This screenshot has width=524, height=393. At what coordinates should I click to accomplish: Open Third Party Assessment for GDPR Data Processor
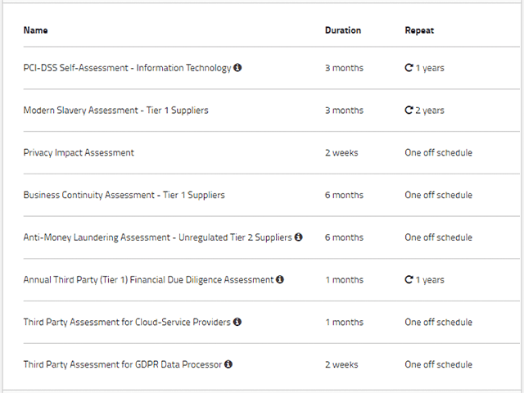123,364
